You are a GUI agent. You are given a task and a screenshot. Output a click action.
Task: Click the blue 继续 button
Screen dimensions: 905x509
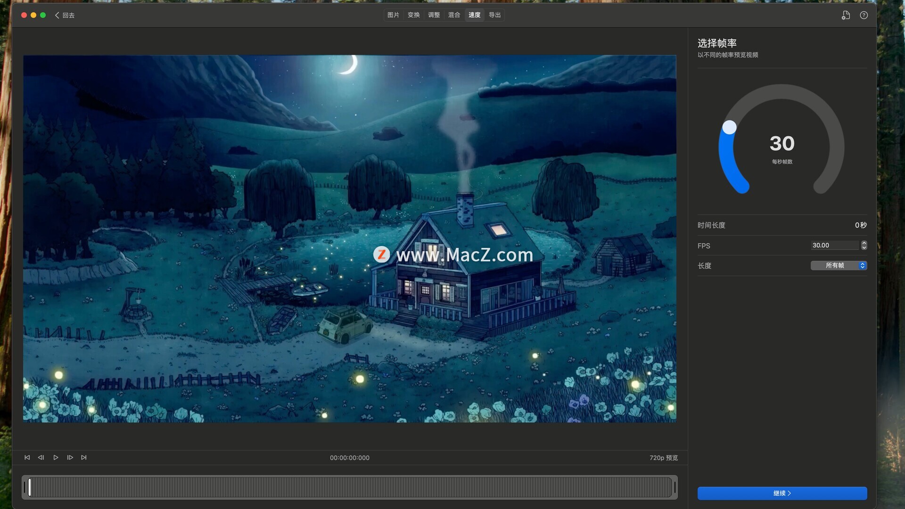click(x=782, y=493)
